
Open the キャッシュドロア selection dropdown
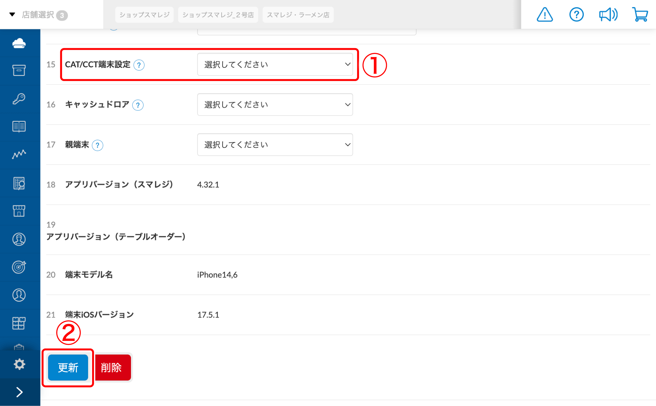click(x=275, y=104)
